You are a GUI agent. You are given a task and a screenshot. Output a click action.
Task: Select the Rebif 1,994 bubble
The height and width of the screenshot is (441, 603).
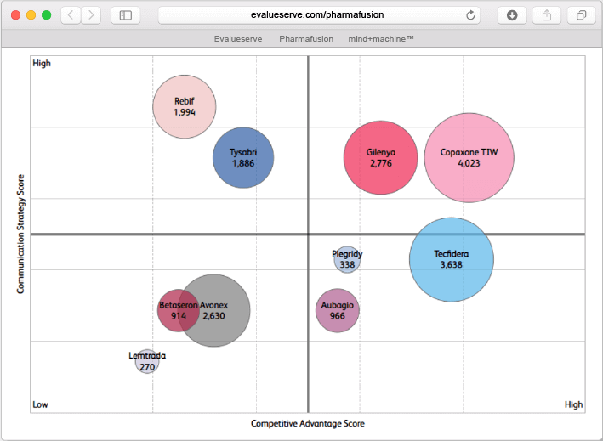coord(185,106)
